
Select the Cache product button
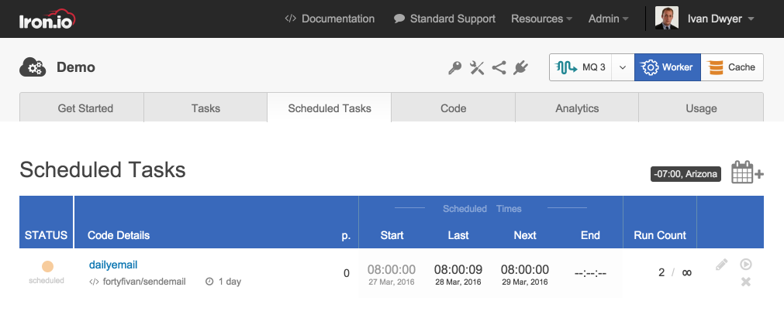[x=732, y=68]
